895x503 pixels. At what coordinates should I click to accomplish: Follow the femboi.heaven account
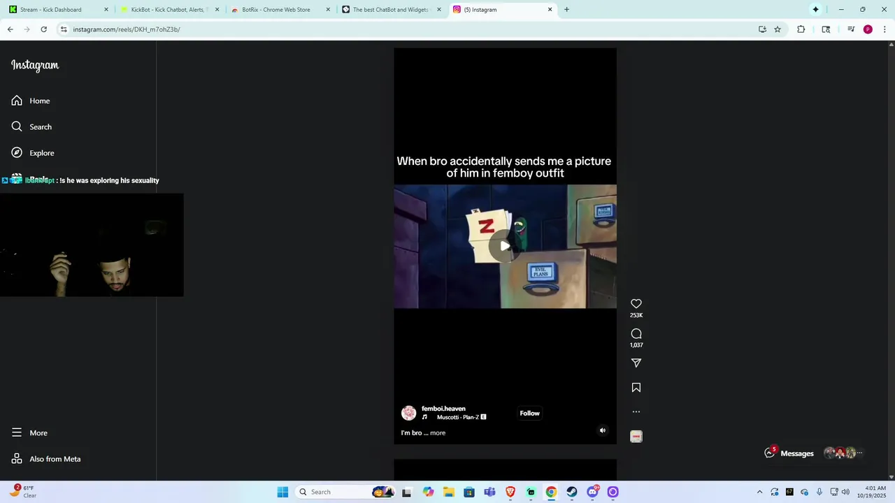[x=529, y=414]
